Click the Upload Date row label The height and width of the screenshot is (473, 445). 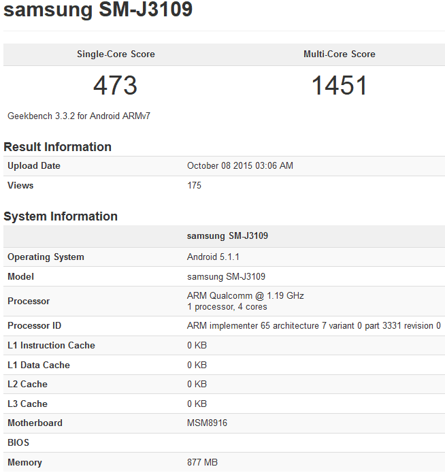tap(34, 166)
